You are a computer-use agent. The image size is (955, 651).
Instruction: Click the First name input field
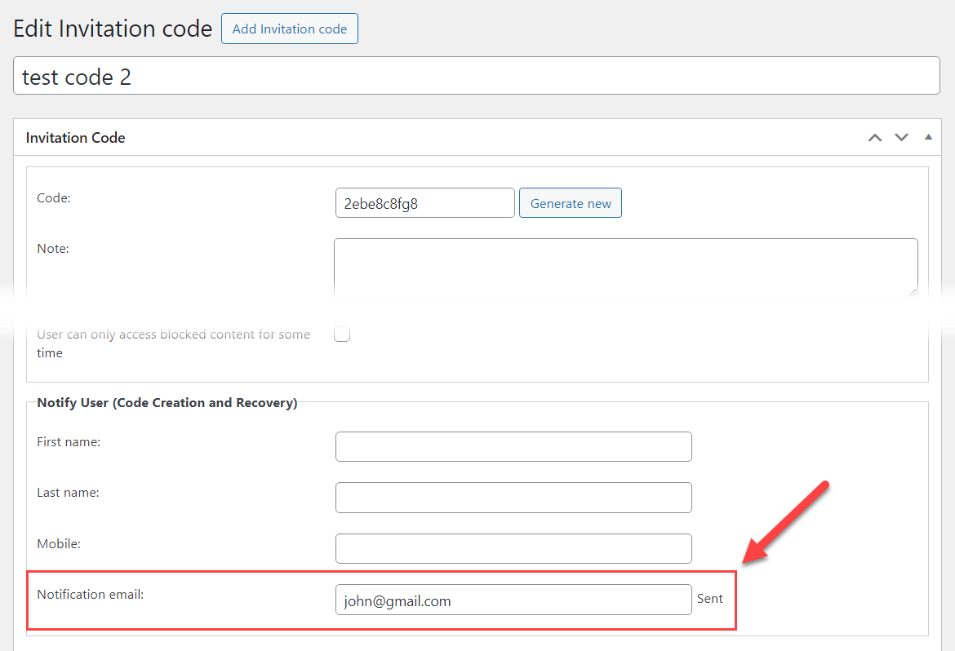513,446
